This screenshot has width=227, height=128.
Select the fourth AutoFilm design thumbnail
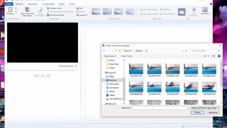click(129, 12)
